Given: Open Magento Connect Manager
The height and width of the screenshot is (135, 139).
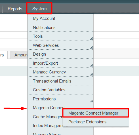Looking at the screenshot, I should pos(96,113).
